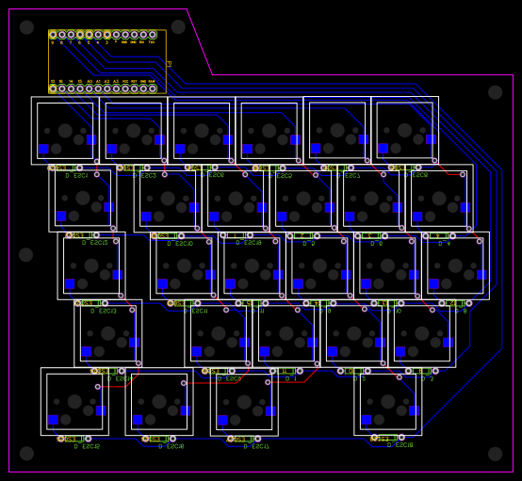The width and height of the screenshot is (522, 481).
Task: Select header pin labeled 15
Action: pos(80,88)
